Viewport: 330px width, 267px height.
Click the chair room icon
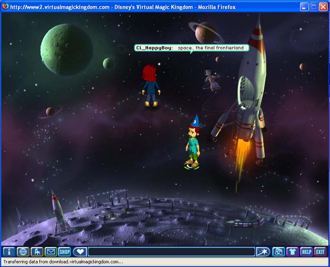point(37,251)
